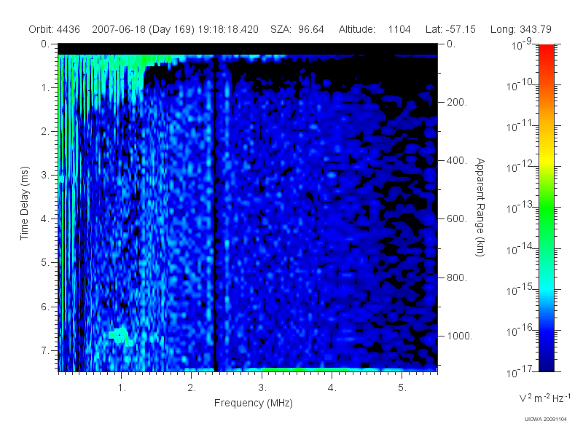Image resolution: width=583 pixels, height=437 pixels.
Task: Click the green band at the plot bottom near 3.5 MHz
Action: point(305,370)
